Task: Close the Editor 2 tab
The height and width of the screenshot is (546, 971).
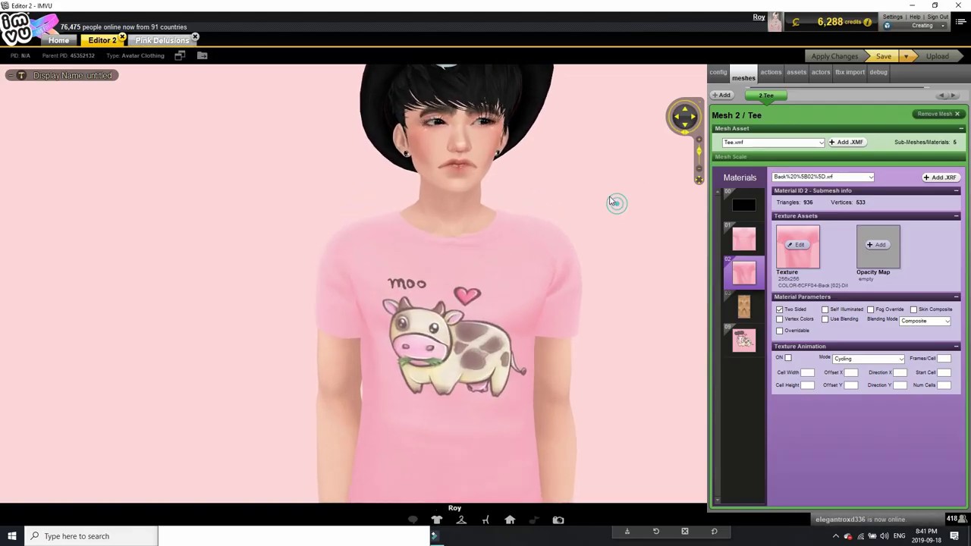Action: point(122,36)
